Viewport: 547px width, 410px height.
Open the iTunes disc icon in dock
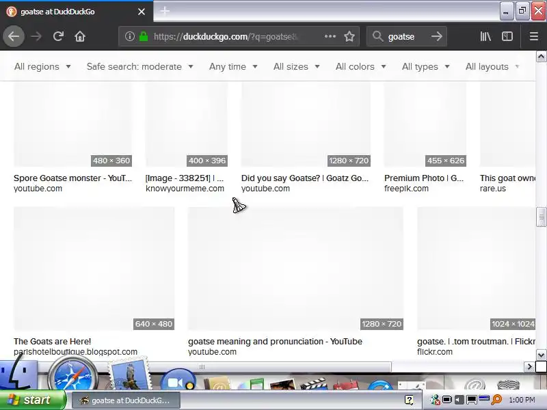[252, 384]
